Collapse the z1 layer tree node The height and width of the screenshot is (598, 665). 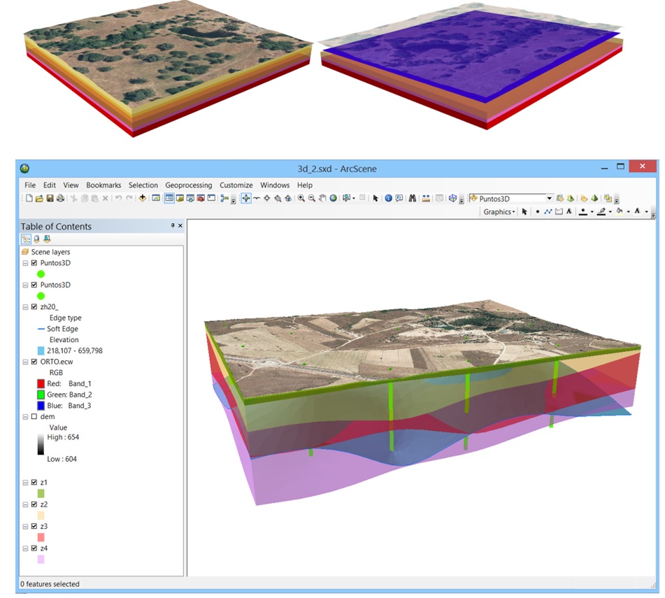[26, 483]
